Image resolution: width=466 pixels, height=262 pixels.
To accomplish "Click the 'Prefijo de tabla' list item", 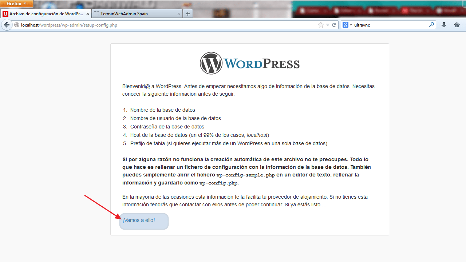I will [229, 143].
